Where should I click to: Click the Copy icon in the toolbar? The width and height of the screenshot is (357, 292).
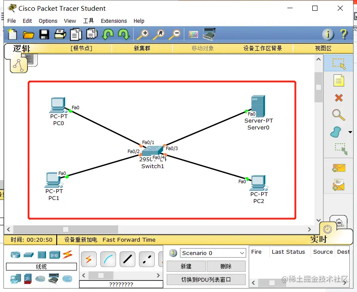coord(76,34)
